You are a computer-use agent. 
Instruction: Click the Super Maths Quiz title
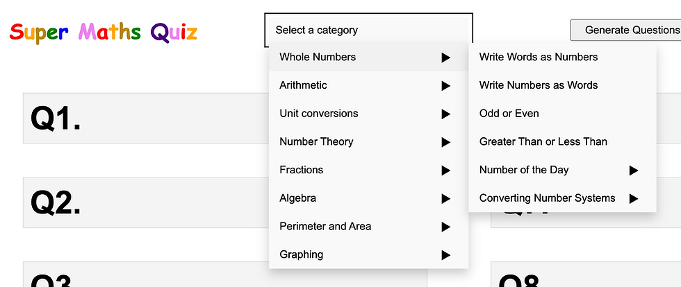(x=104, y=32)
